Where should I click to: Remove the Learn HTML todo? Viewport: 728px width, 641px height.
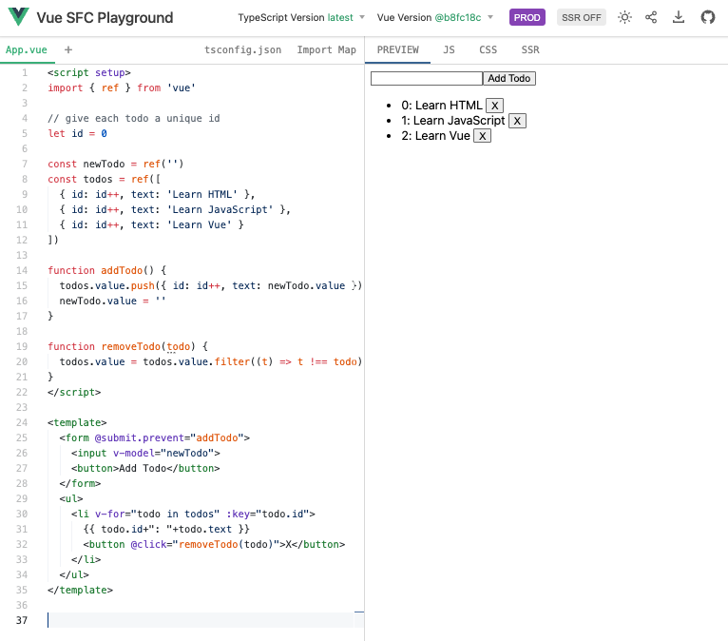pos(494,106)
